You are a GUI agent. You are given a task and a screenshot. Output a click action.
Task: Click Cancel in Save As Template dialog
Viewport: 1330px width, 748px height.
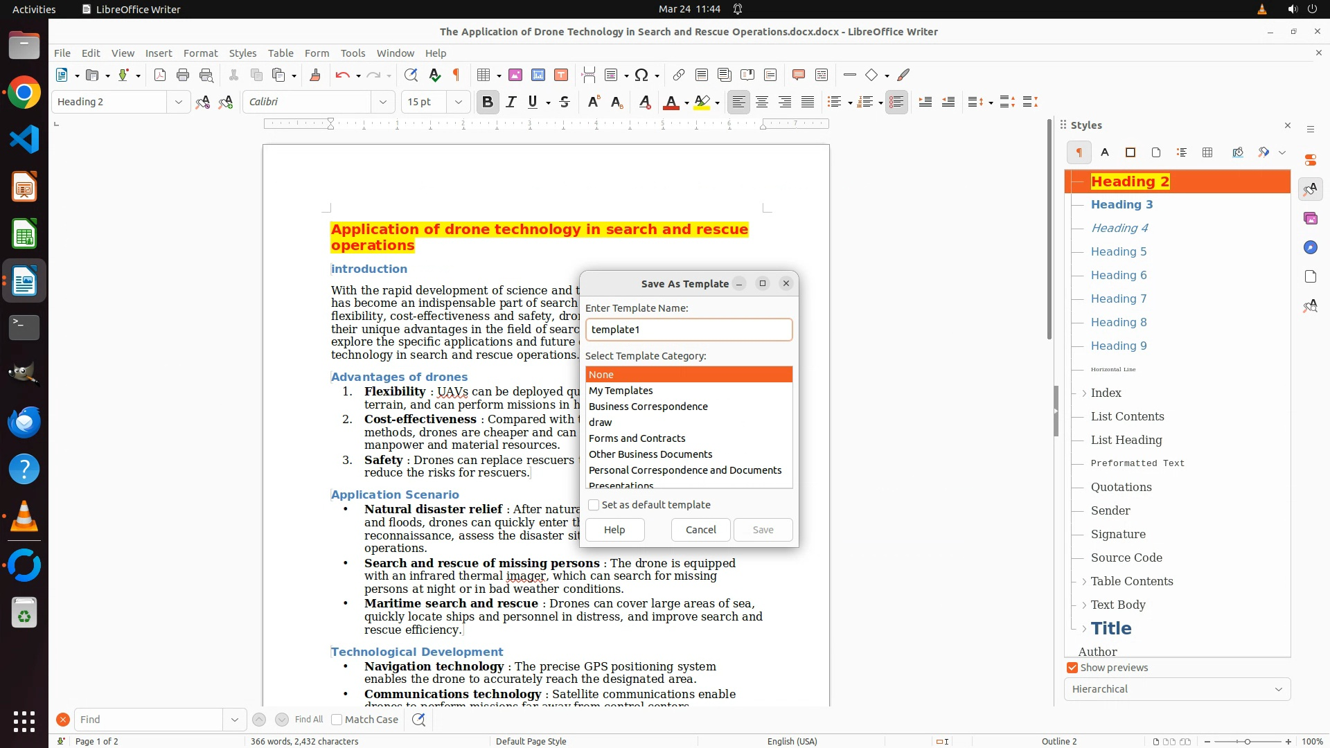[700, 530]
